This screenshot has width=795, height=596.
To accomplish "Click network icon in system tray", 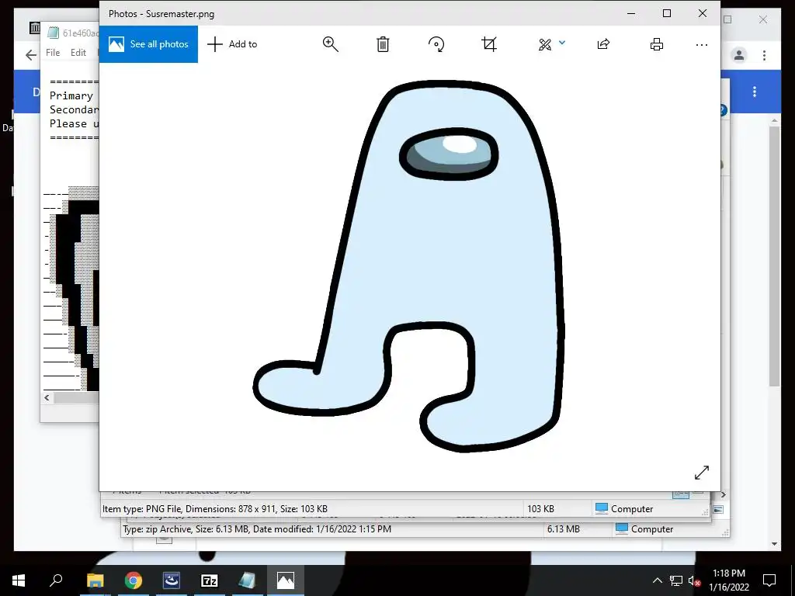I will (676, 580).
